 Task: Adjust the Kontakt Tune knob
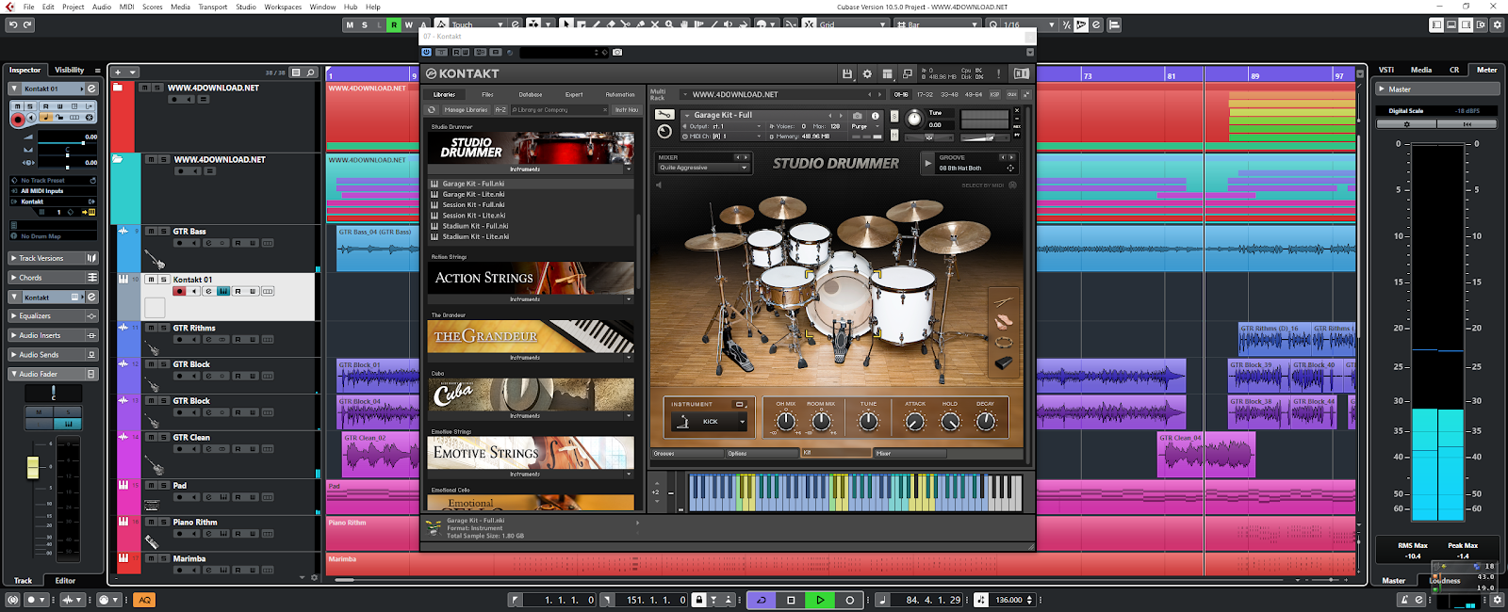(x=913, y=119)
